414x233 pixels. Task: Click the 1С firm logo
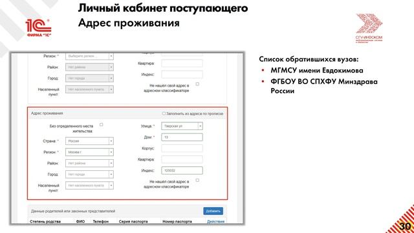(38, 27)
